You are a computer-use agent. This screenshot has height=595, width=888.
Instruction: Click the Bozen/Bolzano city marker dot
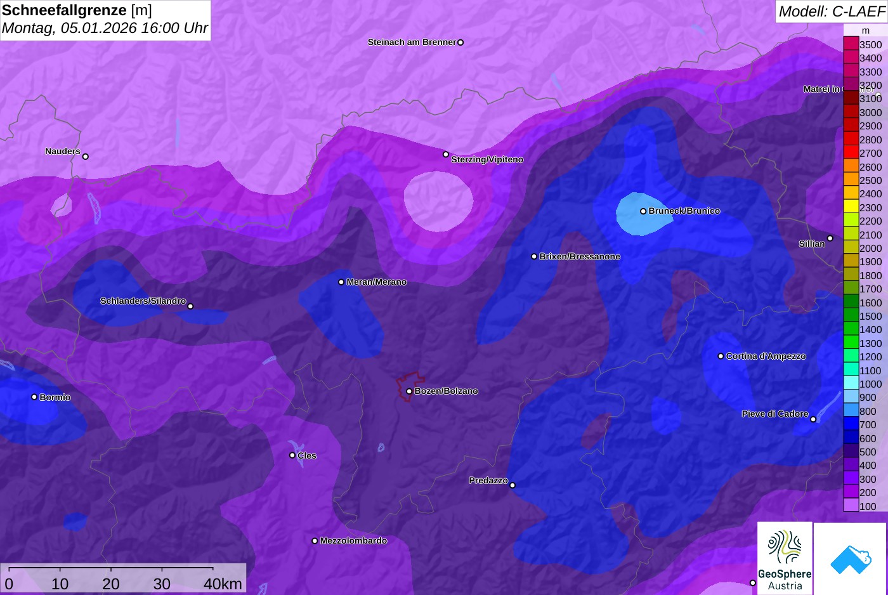click(x=409, y=391)
